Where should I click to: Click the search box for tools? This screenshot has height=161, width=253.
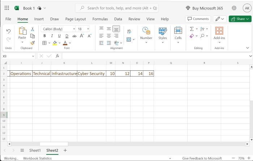point(117,8)
